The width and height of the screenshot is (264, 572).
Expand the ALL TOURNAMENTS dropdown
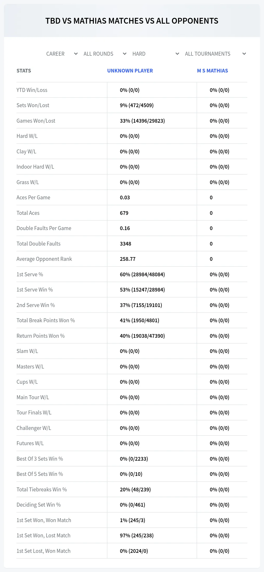(215, 54)
